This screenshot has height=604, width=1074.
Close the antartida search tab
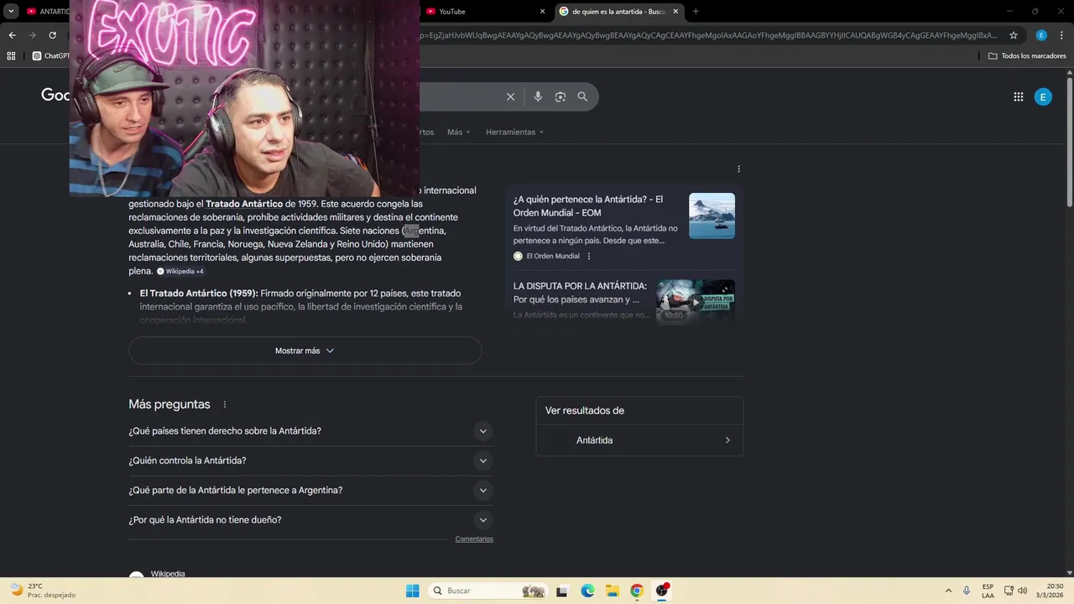[x=675, y=12]
